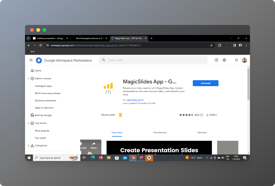
Task: Click the star rating for MagicSlides
Action: [186, 115]
